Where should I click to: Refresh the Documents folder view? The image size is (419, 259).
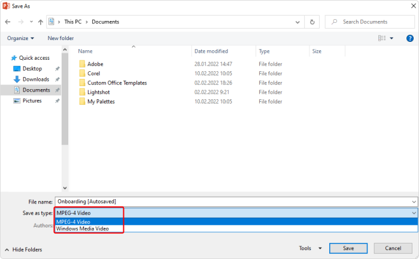click(312, 22)
